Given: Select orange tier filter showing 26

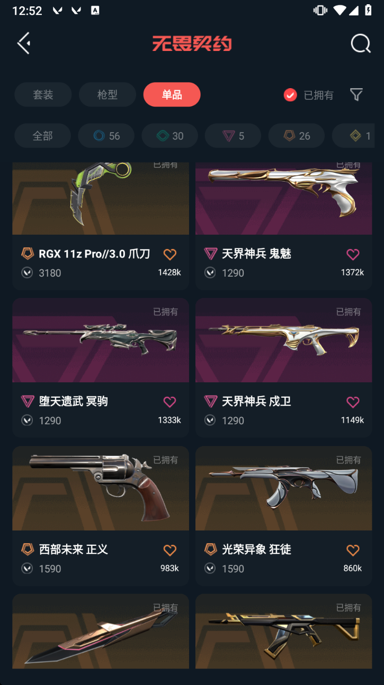Looking at the screenshot, I should coord(297,136).
